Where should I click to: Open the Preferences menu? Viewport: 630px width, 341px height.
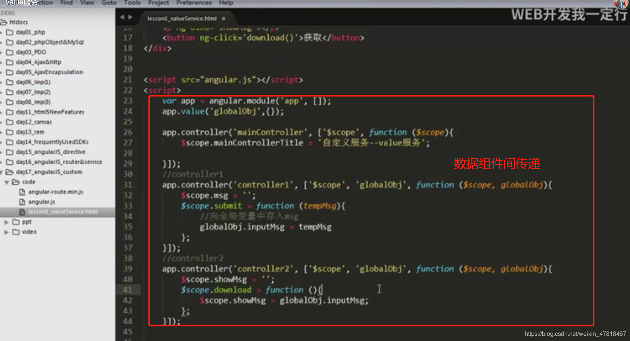(x=194, y=3)
